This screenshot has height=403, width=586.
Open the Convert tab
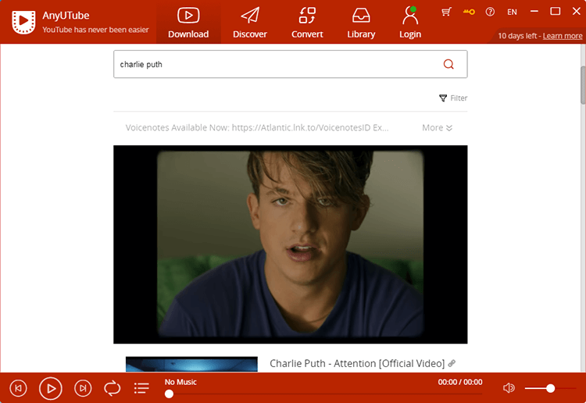(307, 23)
